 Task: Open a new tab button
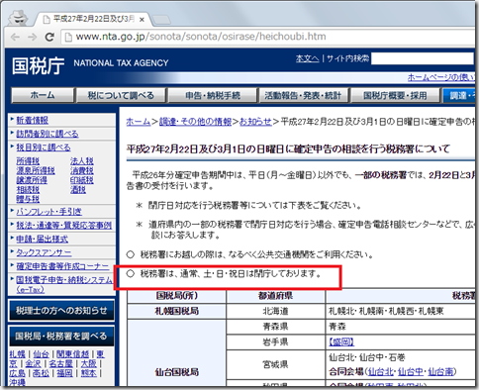[x=161, y=20]
